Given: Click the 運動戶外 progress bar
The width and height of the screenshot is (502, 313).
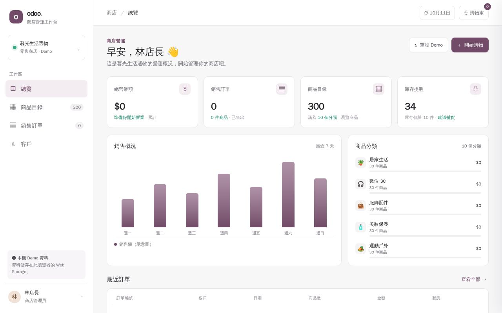Looking at the screenshot, I should click(x=425, y=257).
